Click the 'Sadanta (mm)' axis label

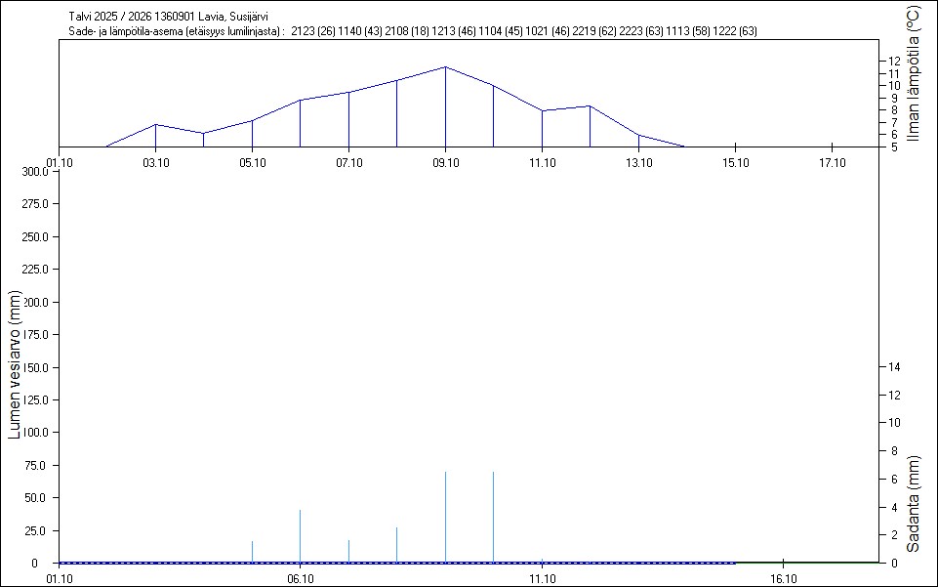pos(913,503)
